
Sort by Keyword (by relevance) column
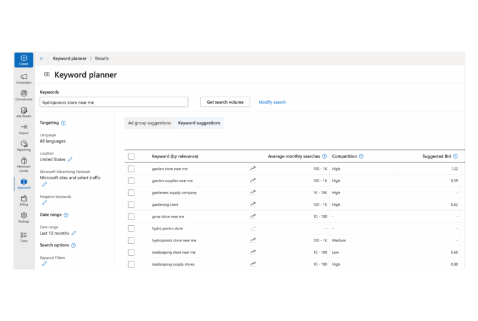coord(175,156)
